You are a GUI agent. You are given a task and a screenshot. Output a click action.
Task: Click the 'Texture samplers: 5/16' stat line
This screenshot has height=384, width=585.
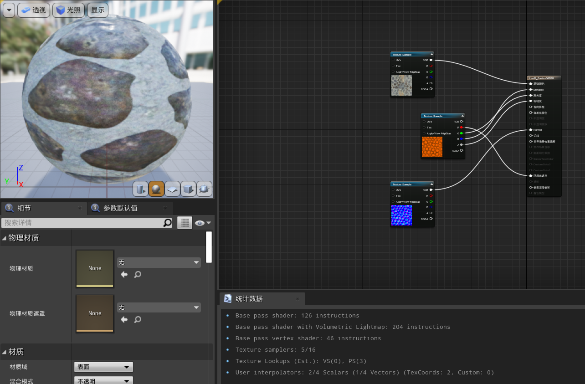pyautogui.click(x=275, y=349)
